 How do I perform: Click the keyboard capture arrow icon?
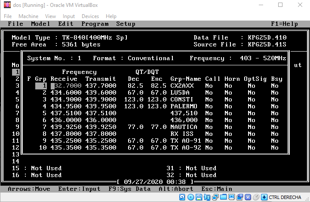click(263, 197)
